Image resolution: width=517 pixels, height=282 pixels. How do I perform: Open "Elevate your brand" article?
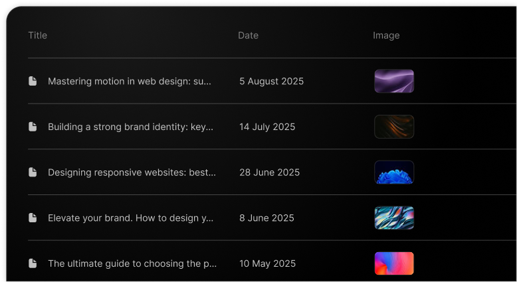130,218
